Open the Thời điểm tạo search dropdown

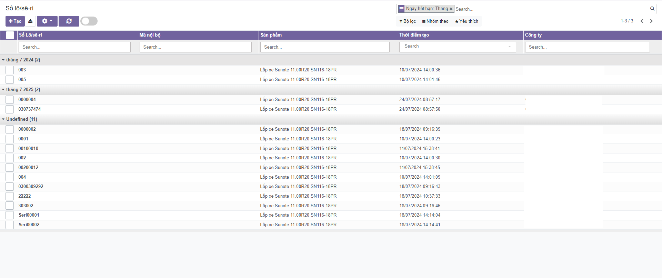(x=457, y=47)
